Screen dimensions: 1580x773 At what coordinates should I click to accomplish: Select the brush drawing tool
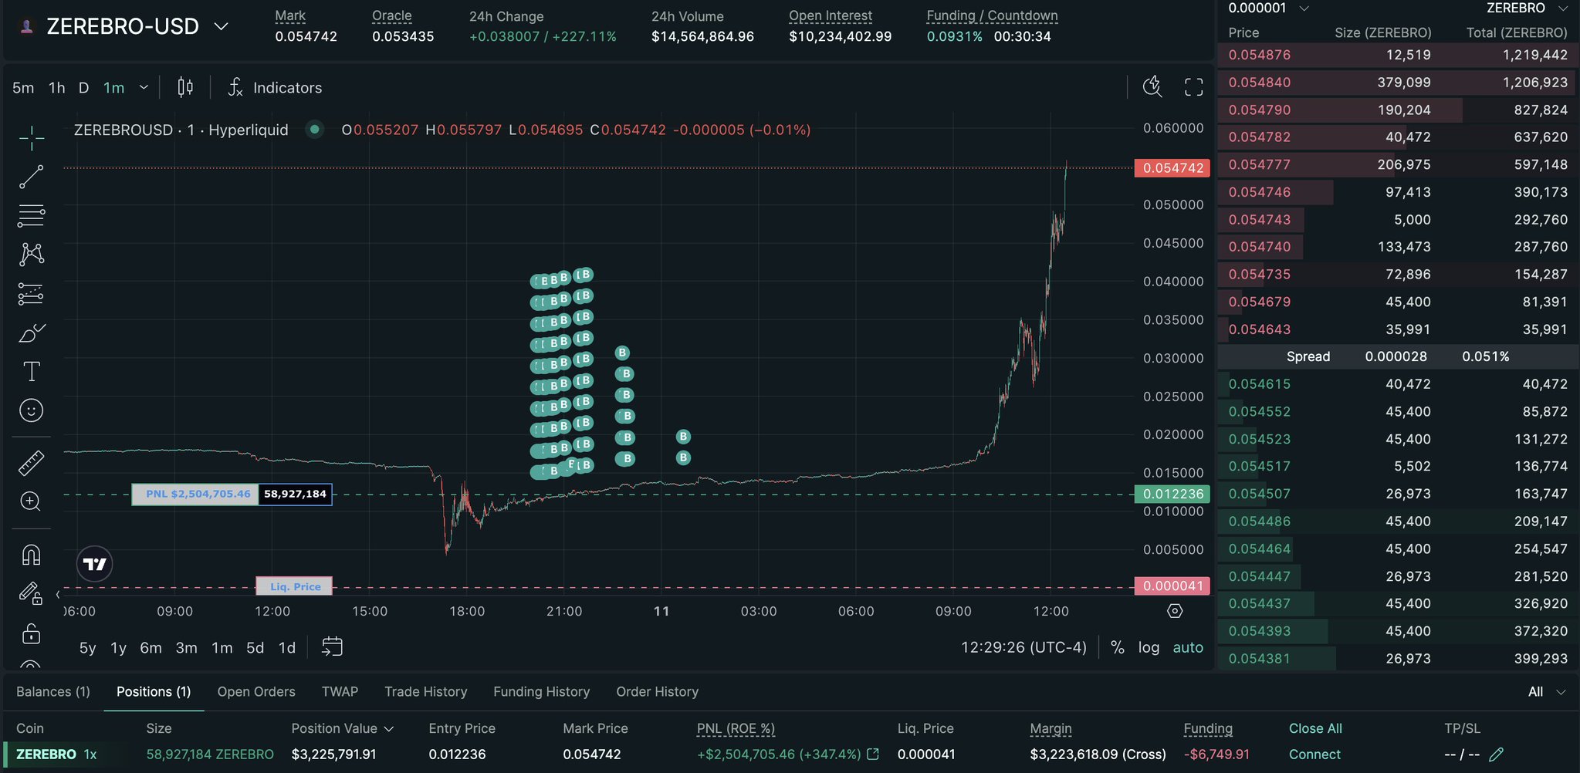pyautogui.click(x=31, y=332)
